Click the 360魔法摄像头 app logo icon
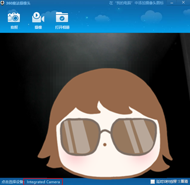Image resolution: width=190 pixels, height=185 pixels. point(2,3)
